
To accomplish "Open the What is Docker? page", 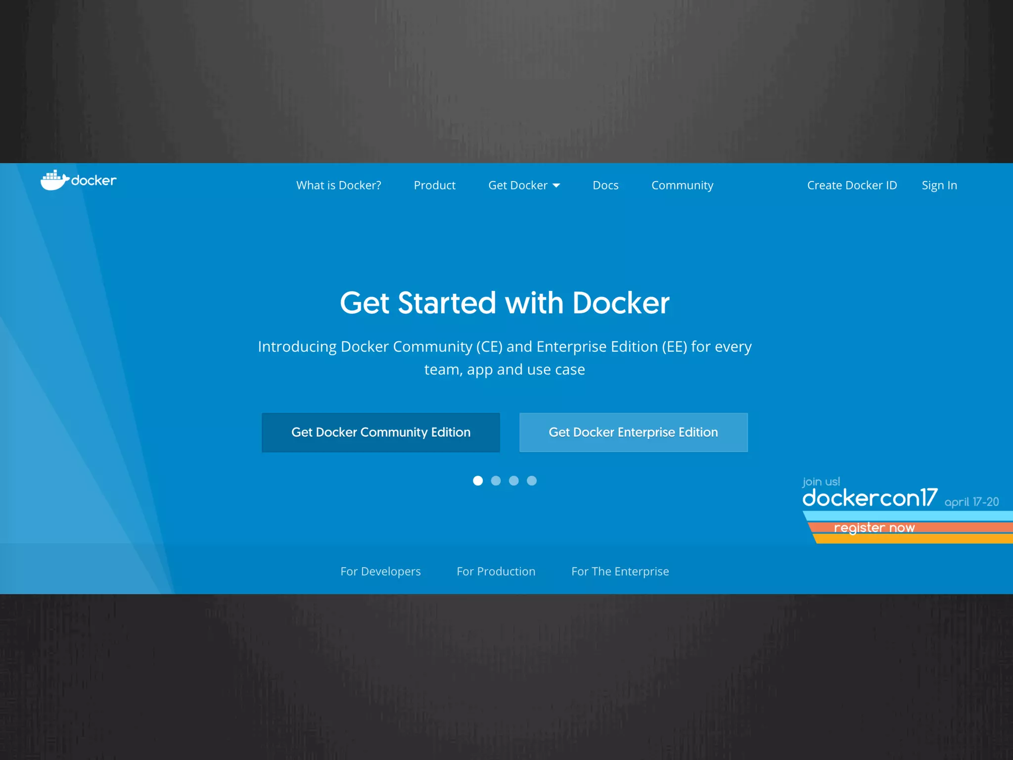I will 339,185.
